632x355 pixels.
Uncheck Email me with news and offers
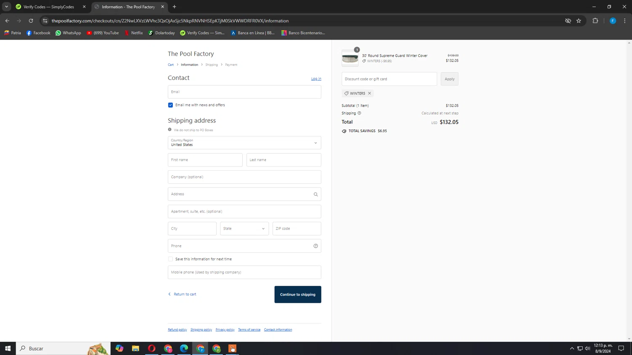click(x=171, y=105)
